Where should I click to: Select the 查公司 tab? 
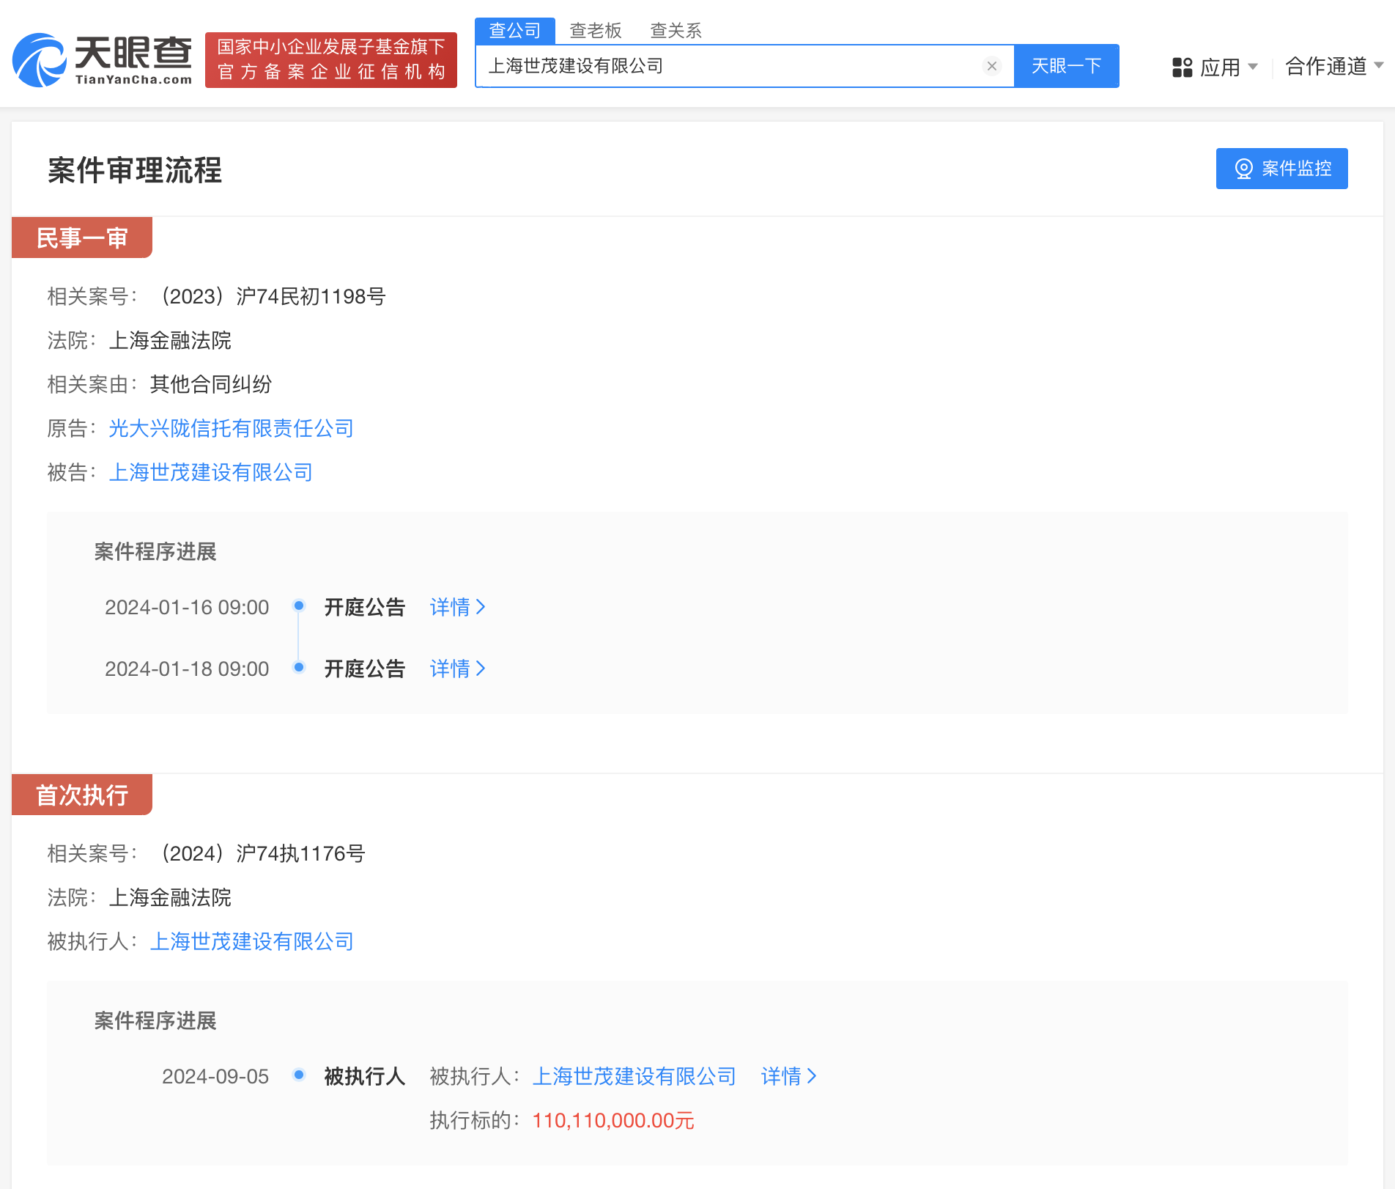pos(514,30)
